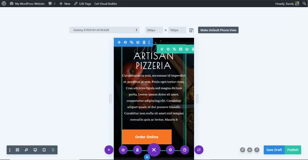The height and width of the screenshot is (160, 308).
Task: Close the purple builder menu
Action: pyautogui.click(x=154, y=150)
